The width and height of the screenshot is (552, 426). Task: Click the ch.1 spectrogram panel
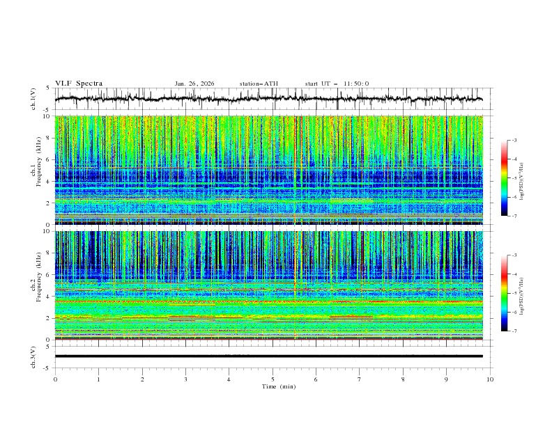268,170
